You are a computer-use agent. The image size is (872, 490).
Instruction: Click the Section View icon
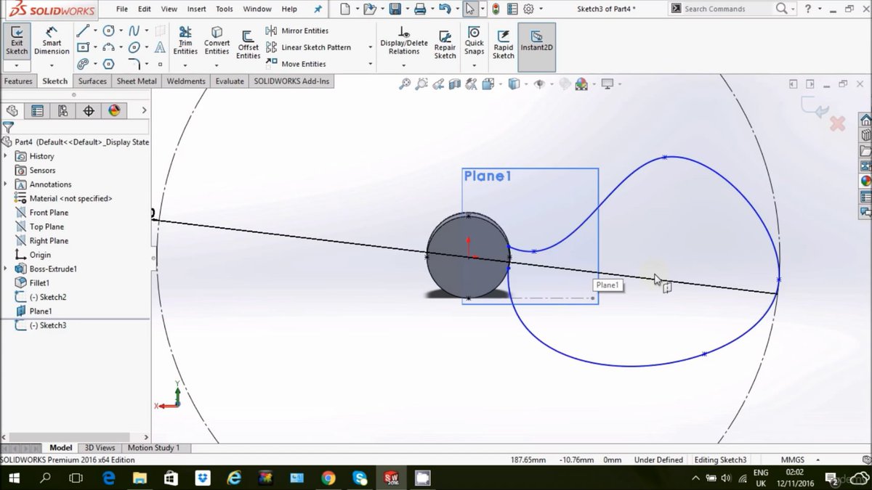tap(455, 84)
